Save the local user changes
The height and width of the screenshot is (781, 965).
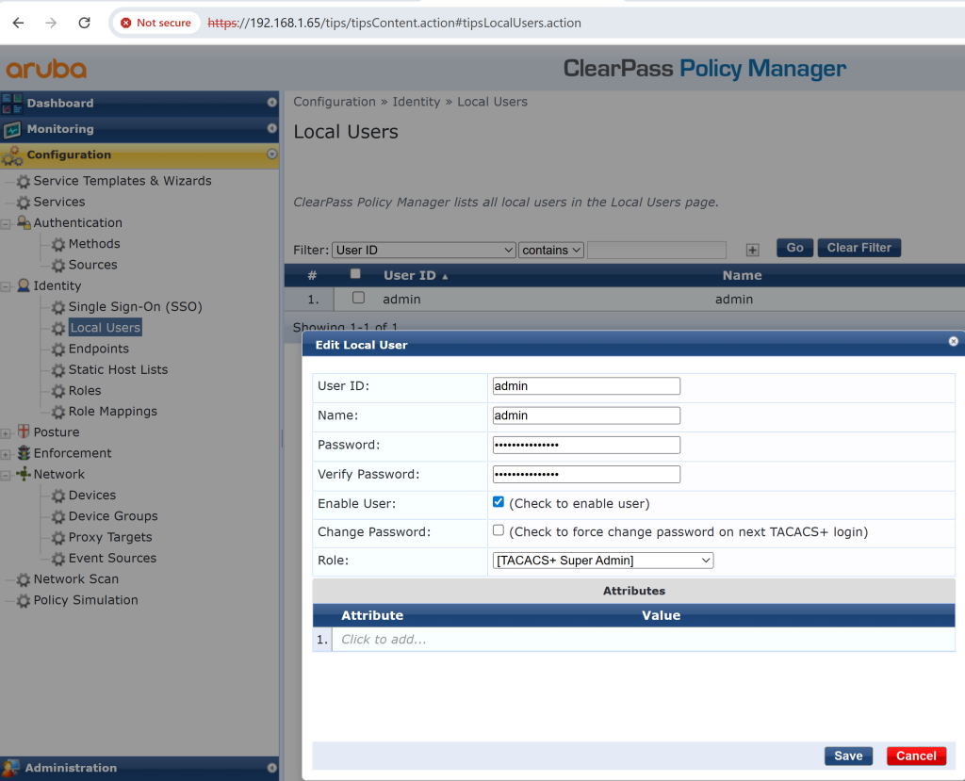point(847,756)
